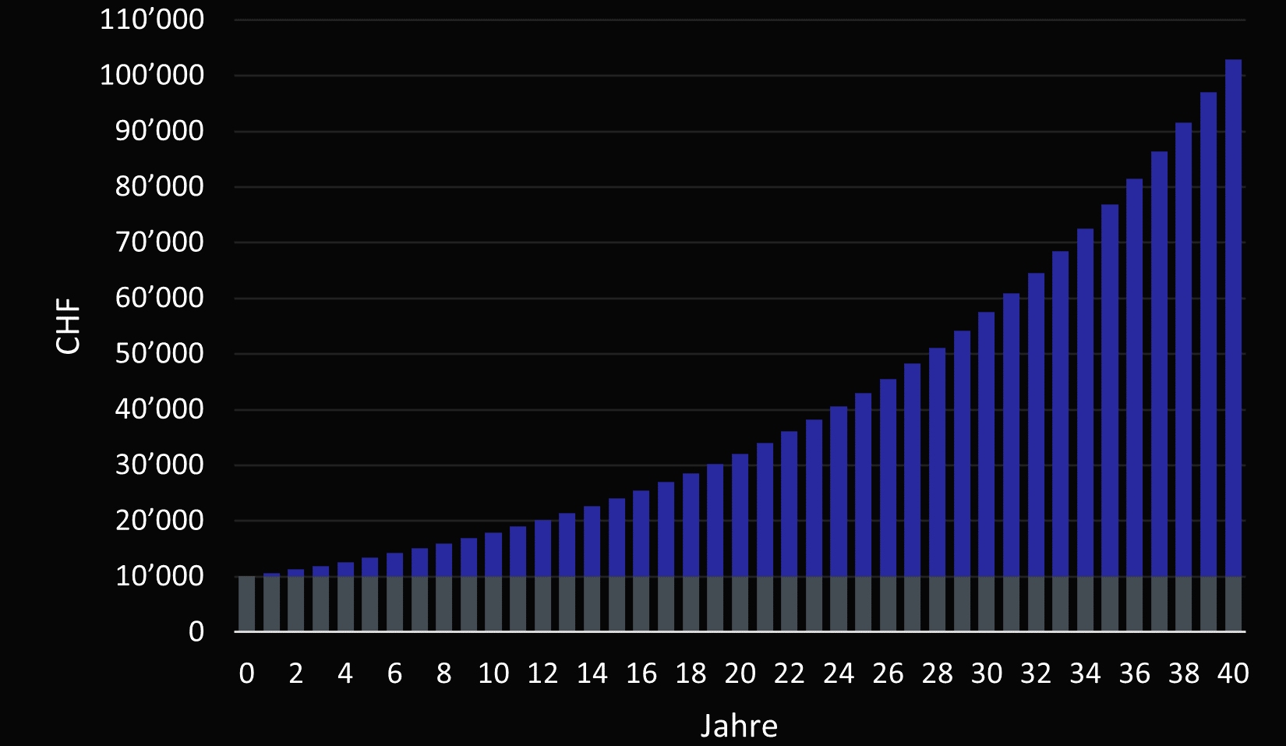Click the x-axis label '14'
The height and width of the screenshot is (746, 1286).
click(592, 674)
